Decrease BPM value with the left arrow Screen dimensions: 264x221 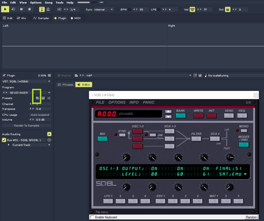click(x=134, y=9)
